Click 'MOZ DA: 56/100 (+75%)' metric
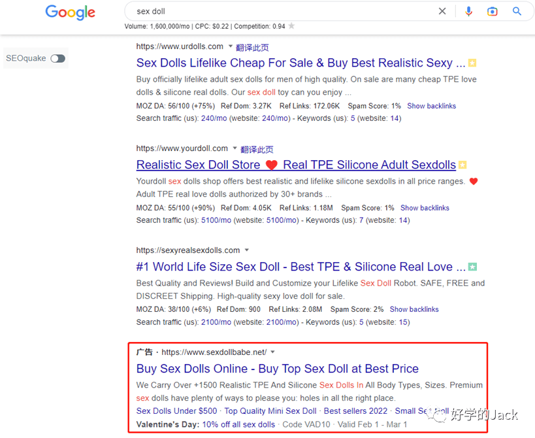535x438 pixels. pyautogui.click(x=175, y=106)
